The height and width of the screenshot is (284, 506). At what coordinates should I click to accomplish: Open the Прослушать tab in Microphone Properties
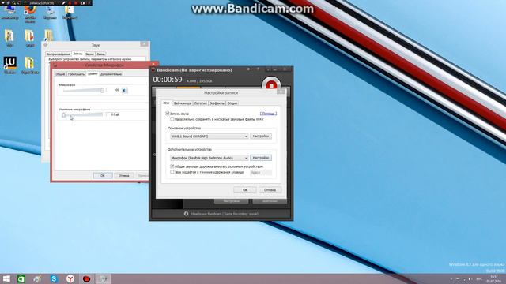[76, 74]
